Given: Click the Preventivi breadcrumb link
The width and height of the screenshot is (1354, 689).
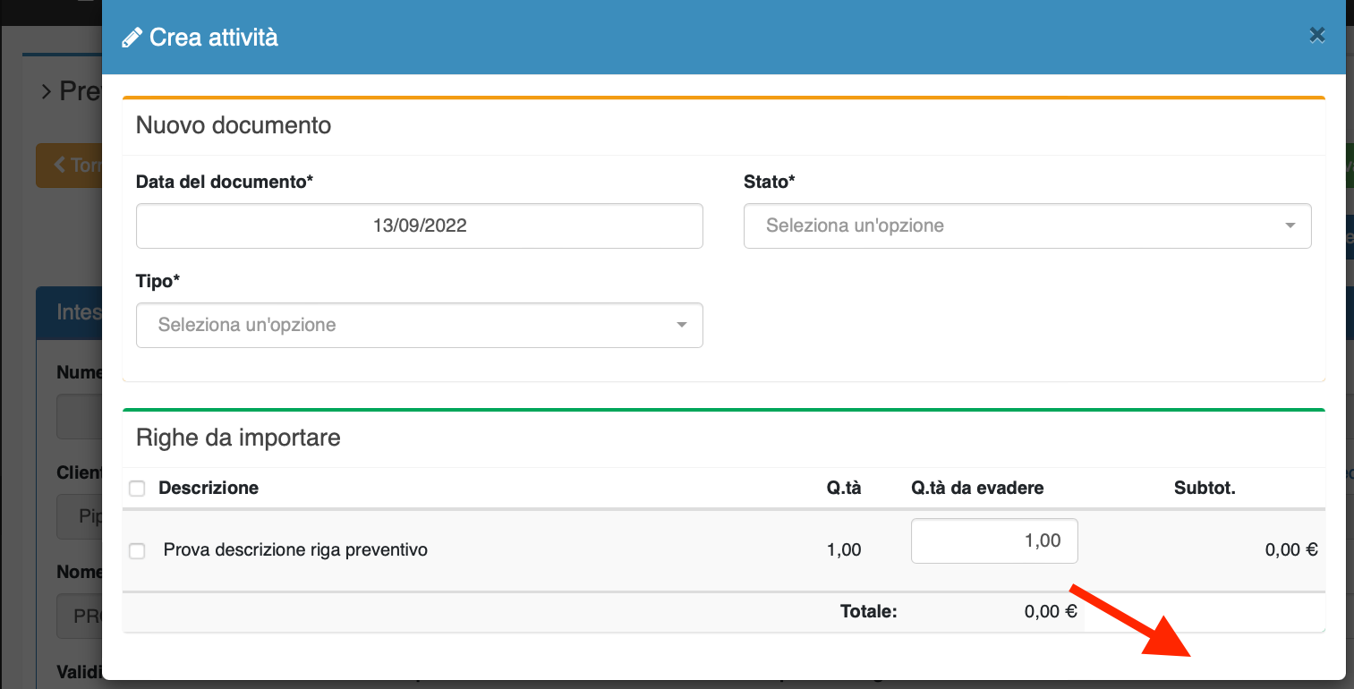Looking at the screenshot, I should tap(81, 90).
